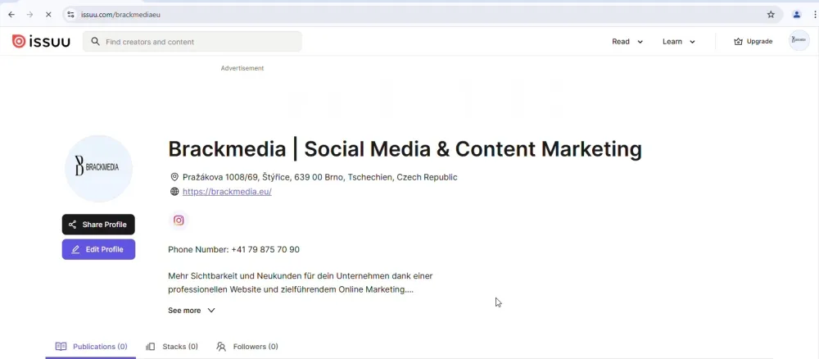Click the Edit Profile button

pos(98,249)
